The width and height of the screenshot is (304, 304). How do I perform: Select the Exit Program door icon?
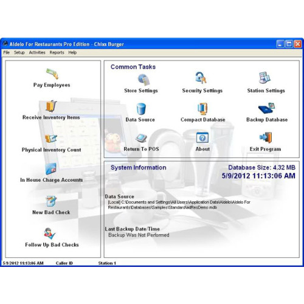tap(266, 137)
